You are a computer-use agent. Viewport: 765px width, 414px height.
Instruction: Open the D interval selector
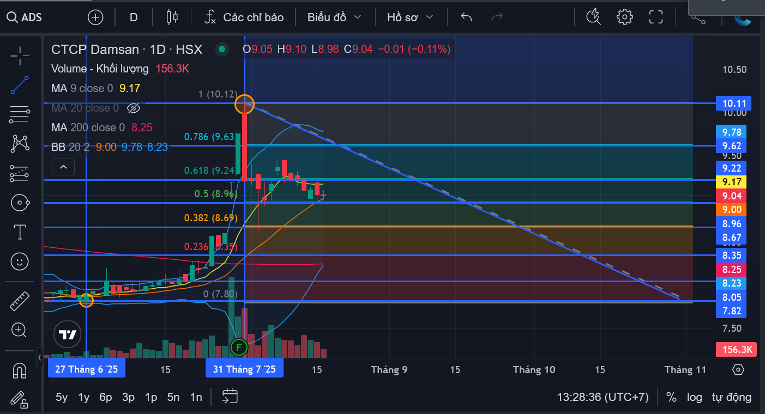click(x=134, y=17)
